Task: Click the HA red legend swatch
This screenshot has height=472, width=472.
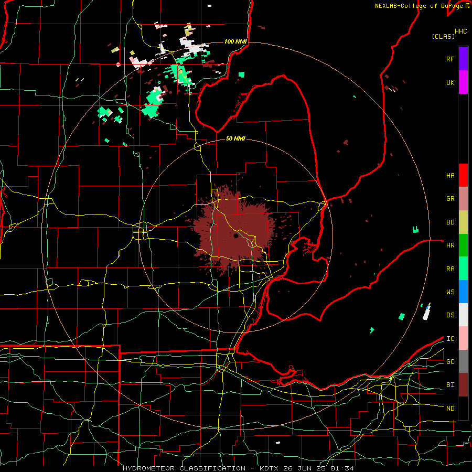Action: click(x=463, y=175)
